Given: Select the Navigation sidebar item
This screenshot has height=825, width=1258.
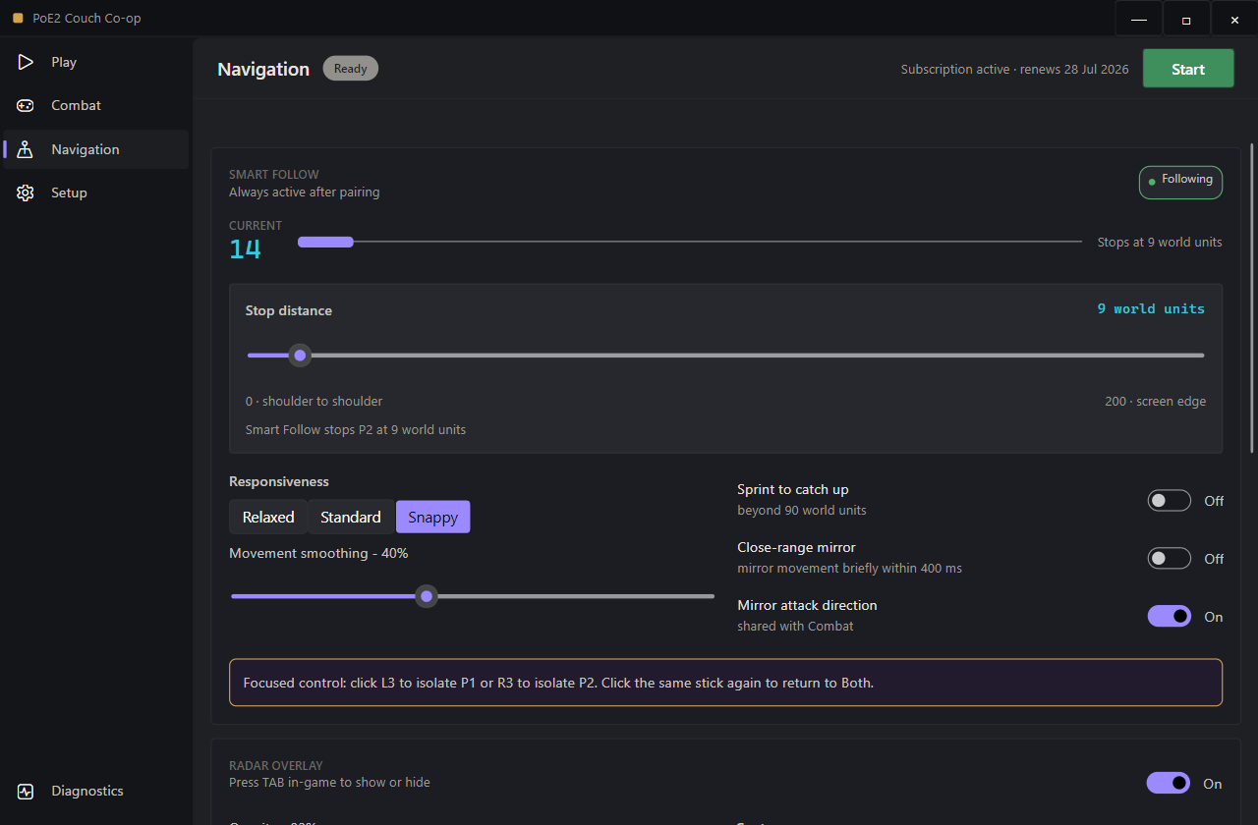Looking at the screenshot, I should tap(95, 149).
